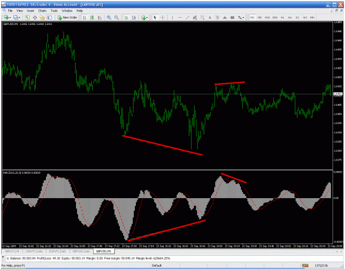Viewport: 345px width, 269px height.
Task: Open the Tools menu
Action: point(54,11)
